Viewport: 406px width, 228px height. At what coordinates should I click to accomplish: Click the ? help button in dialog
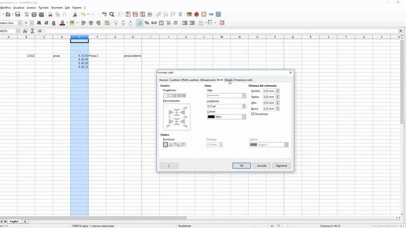[169, 166]
